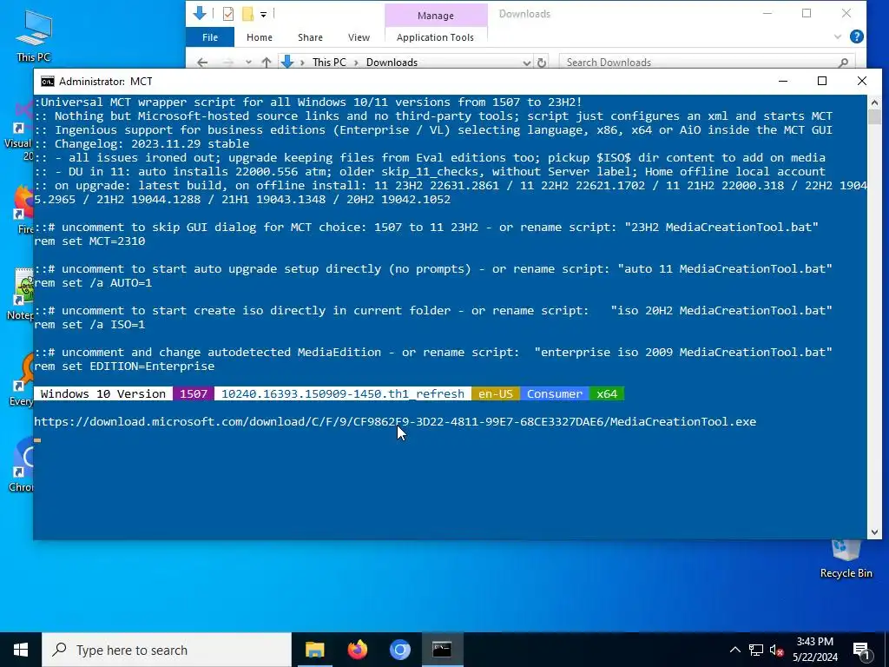Maximize the Administrator: MCT window
Image resolution: width=889 pixels, height=667 pixels.
click(x=822, y=81)
